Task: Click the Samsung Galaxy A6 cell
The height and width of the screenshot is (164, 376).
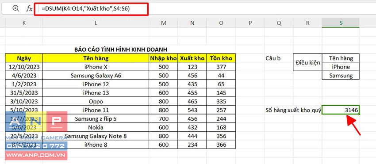Action: [96, 76]
